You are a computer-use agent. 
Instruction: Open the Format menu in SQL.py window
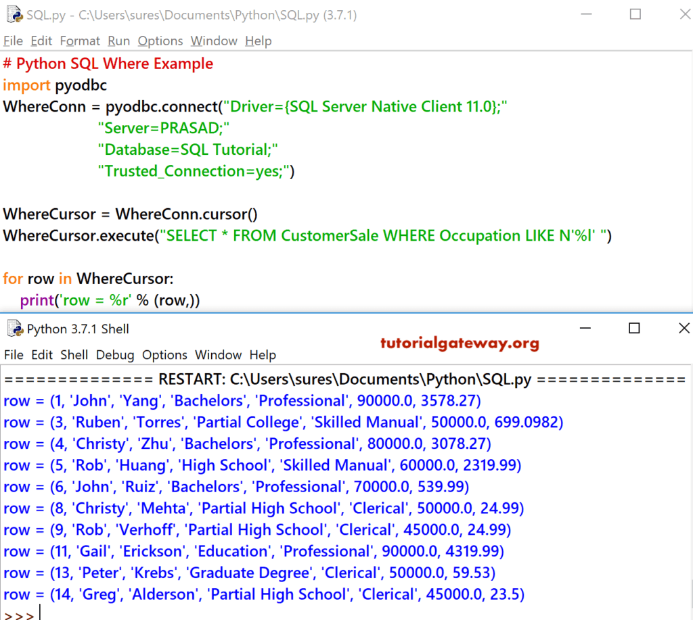80,41
